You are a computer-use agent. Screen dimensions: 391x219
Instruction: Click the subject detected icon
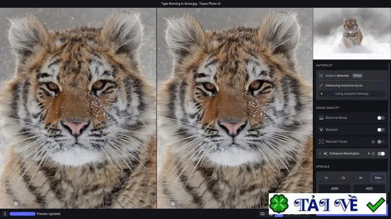[x=321, y=75]
